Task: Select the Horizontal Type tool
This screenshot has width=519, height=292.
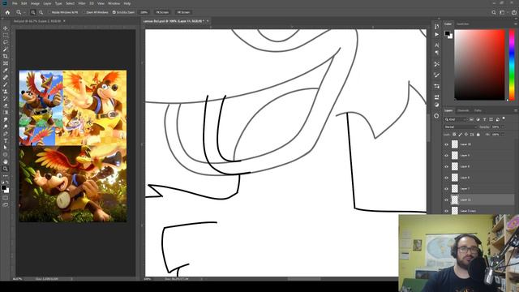Action: 6,140
